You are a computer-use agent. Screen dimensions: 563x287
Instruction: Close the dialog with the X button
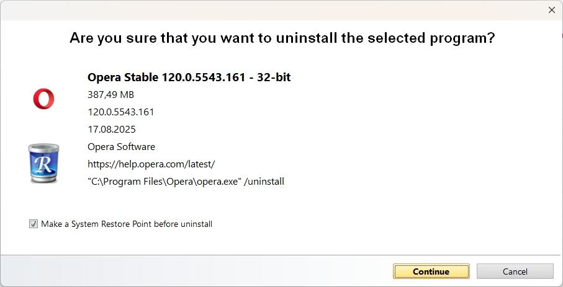coord(551,10)
